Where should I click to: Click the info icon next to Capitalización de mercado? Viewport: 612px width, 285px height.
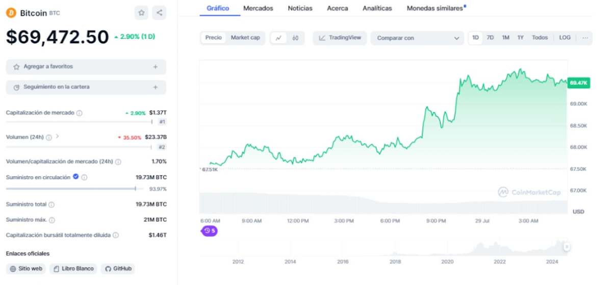[x=79, y=113]
